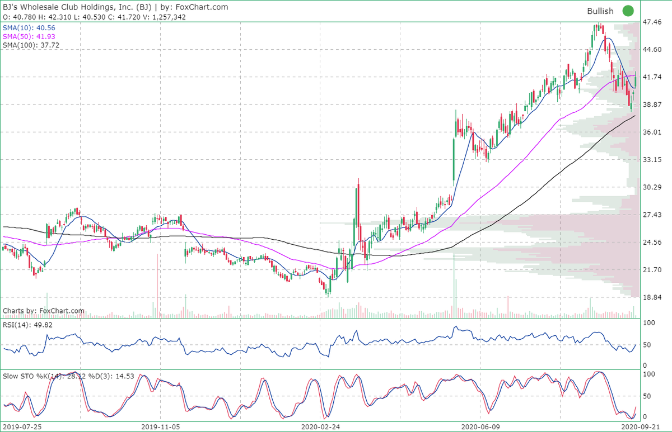The width and height of the screenshot is (672, 432).
Task: Click the SMA(100): 37.72 legend label
Action: (31, 45)
